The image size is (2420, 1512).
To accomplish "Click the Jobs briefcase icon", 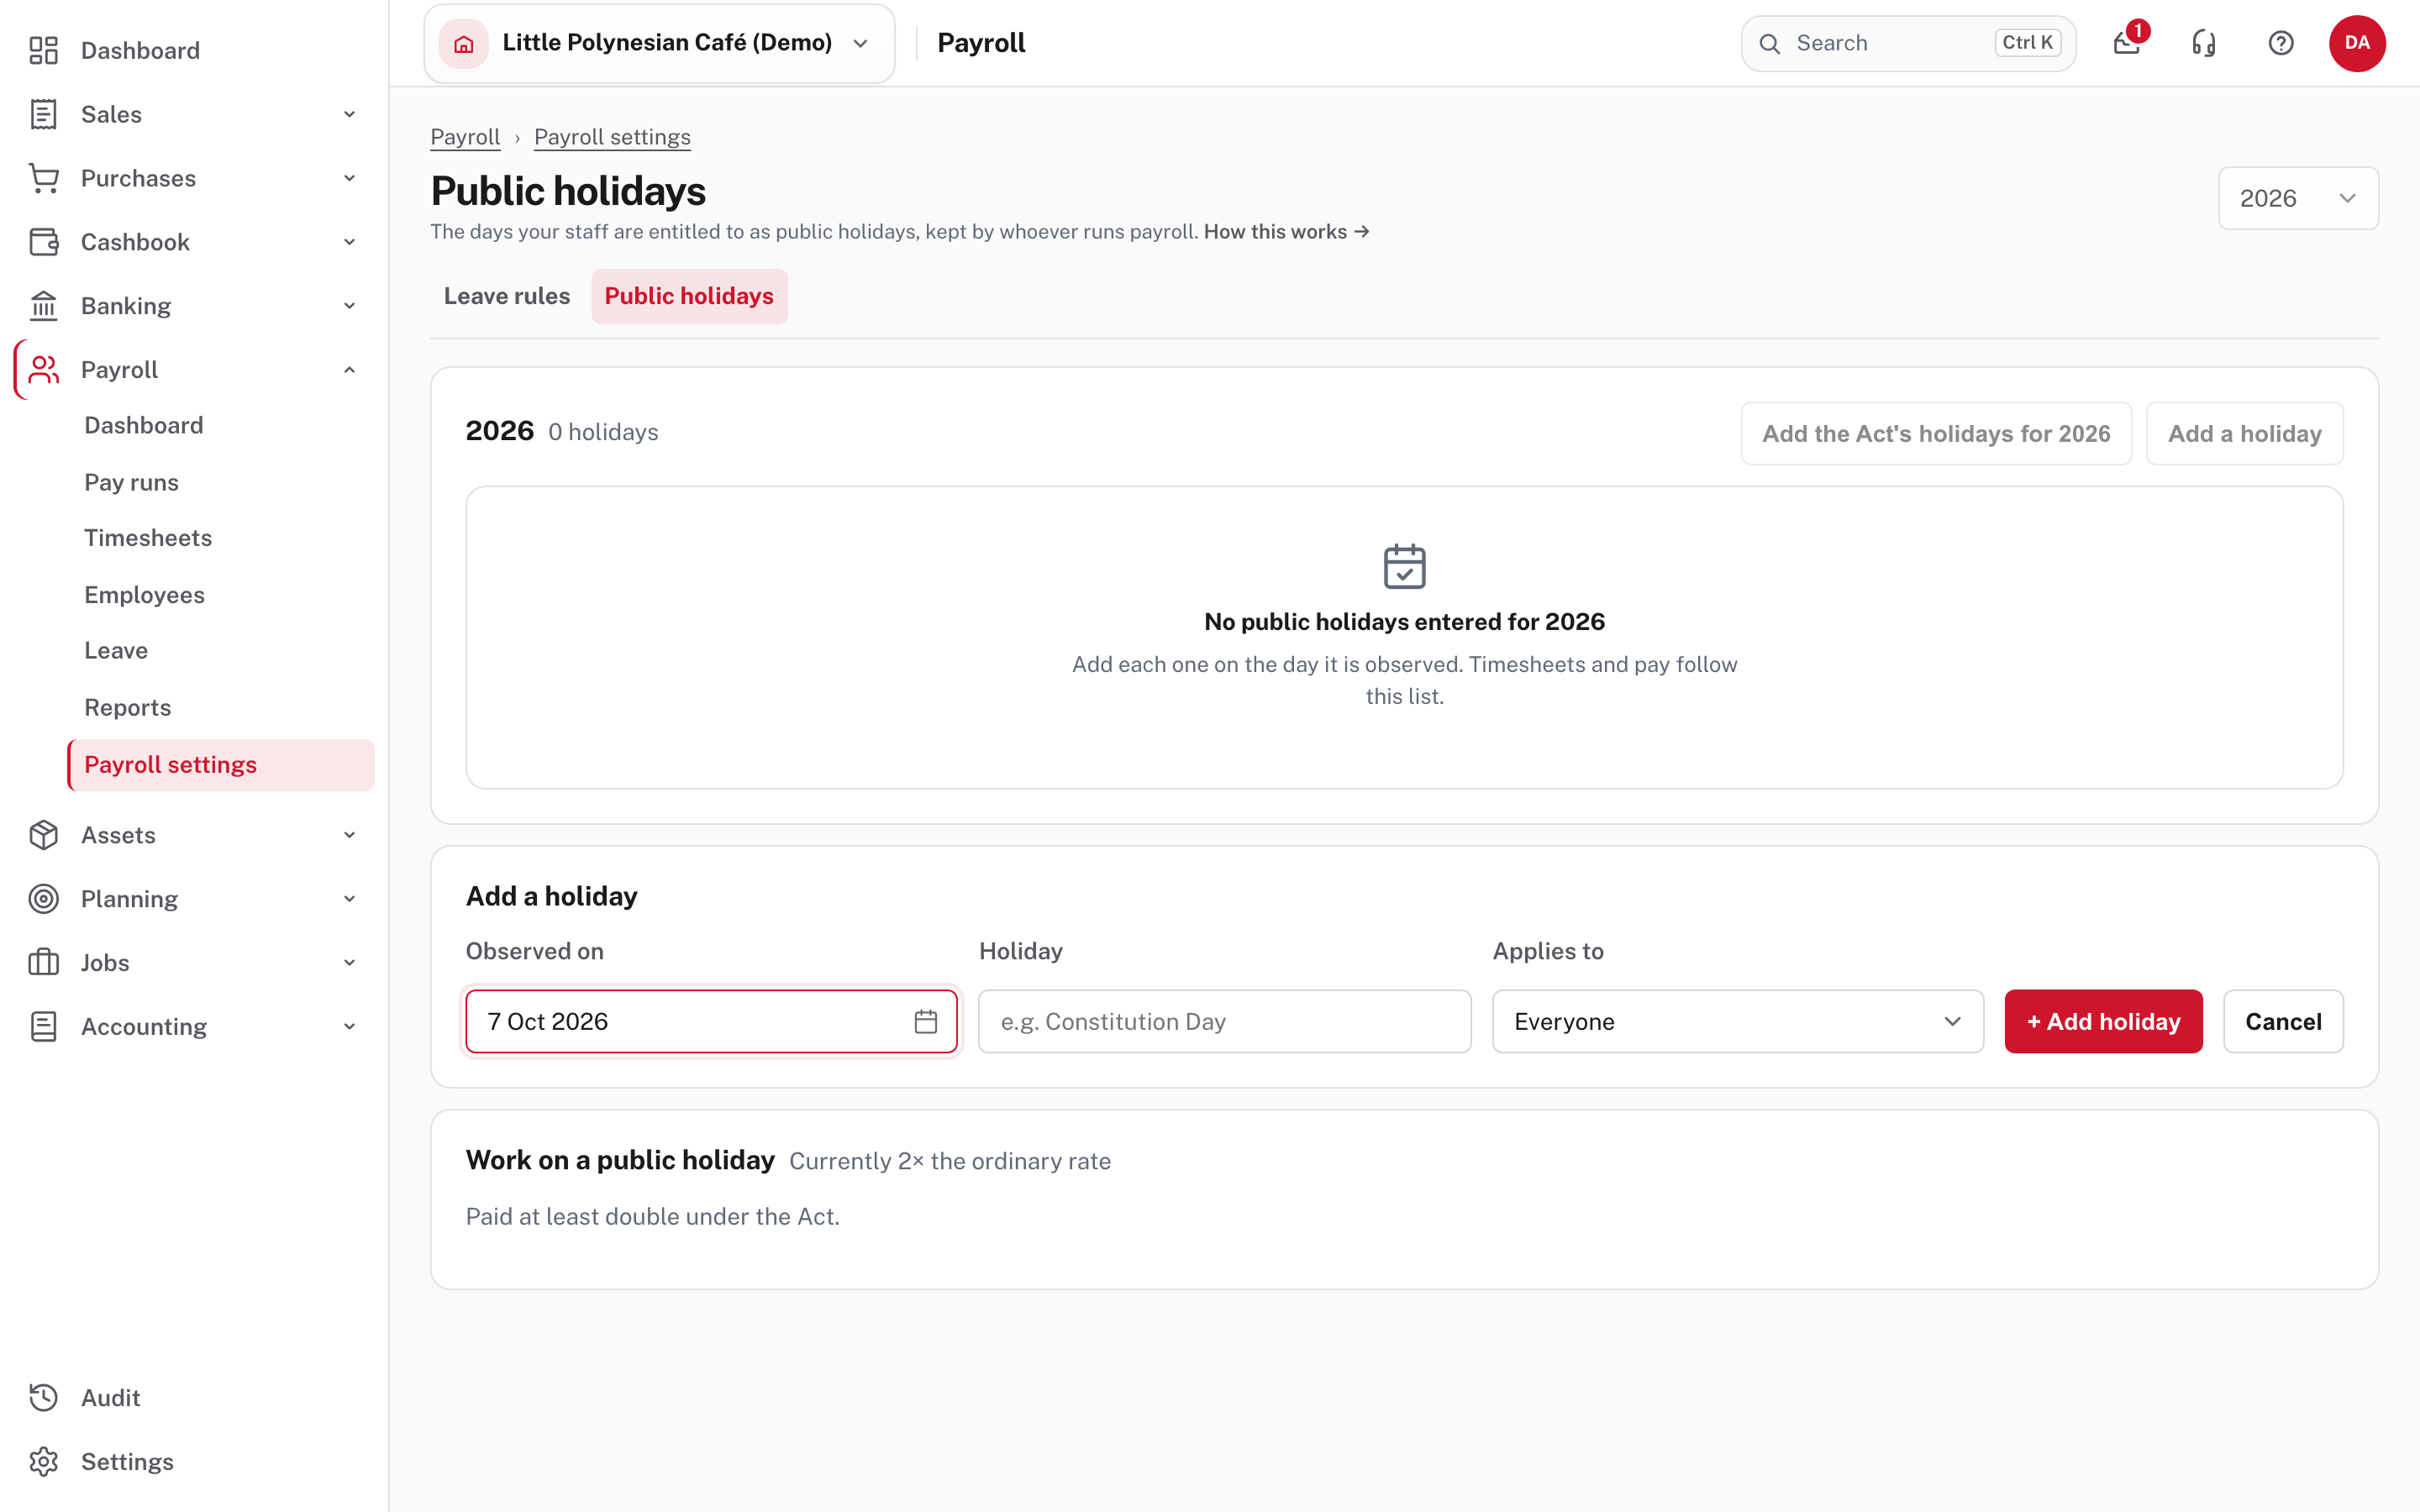I will 43,963.
